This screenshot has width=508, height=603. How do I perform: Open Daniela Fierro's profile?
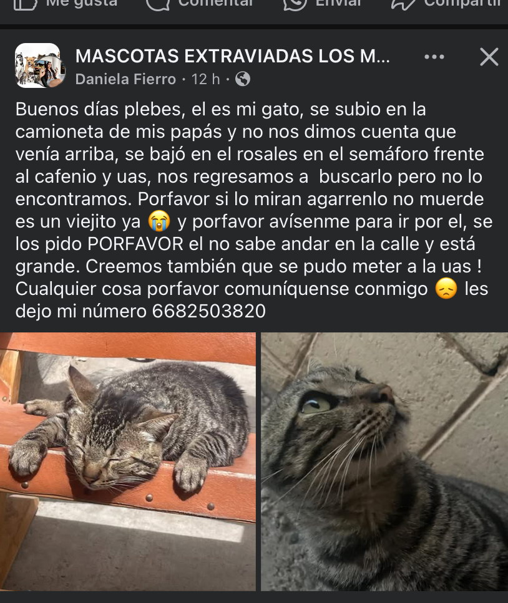(125, 79)
